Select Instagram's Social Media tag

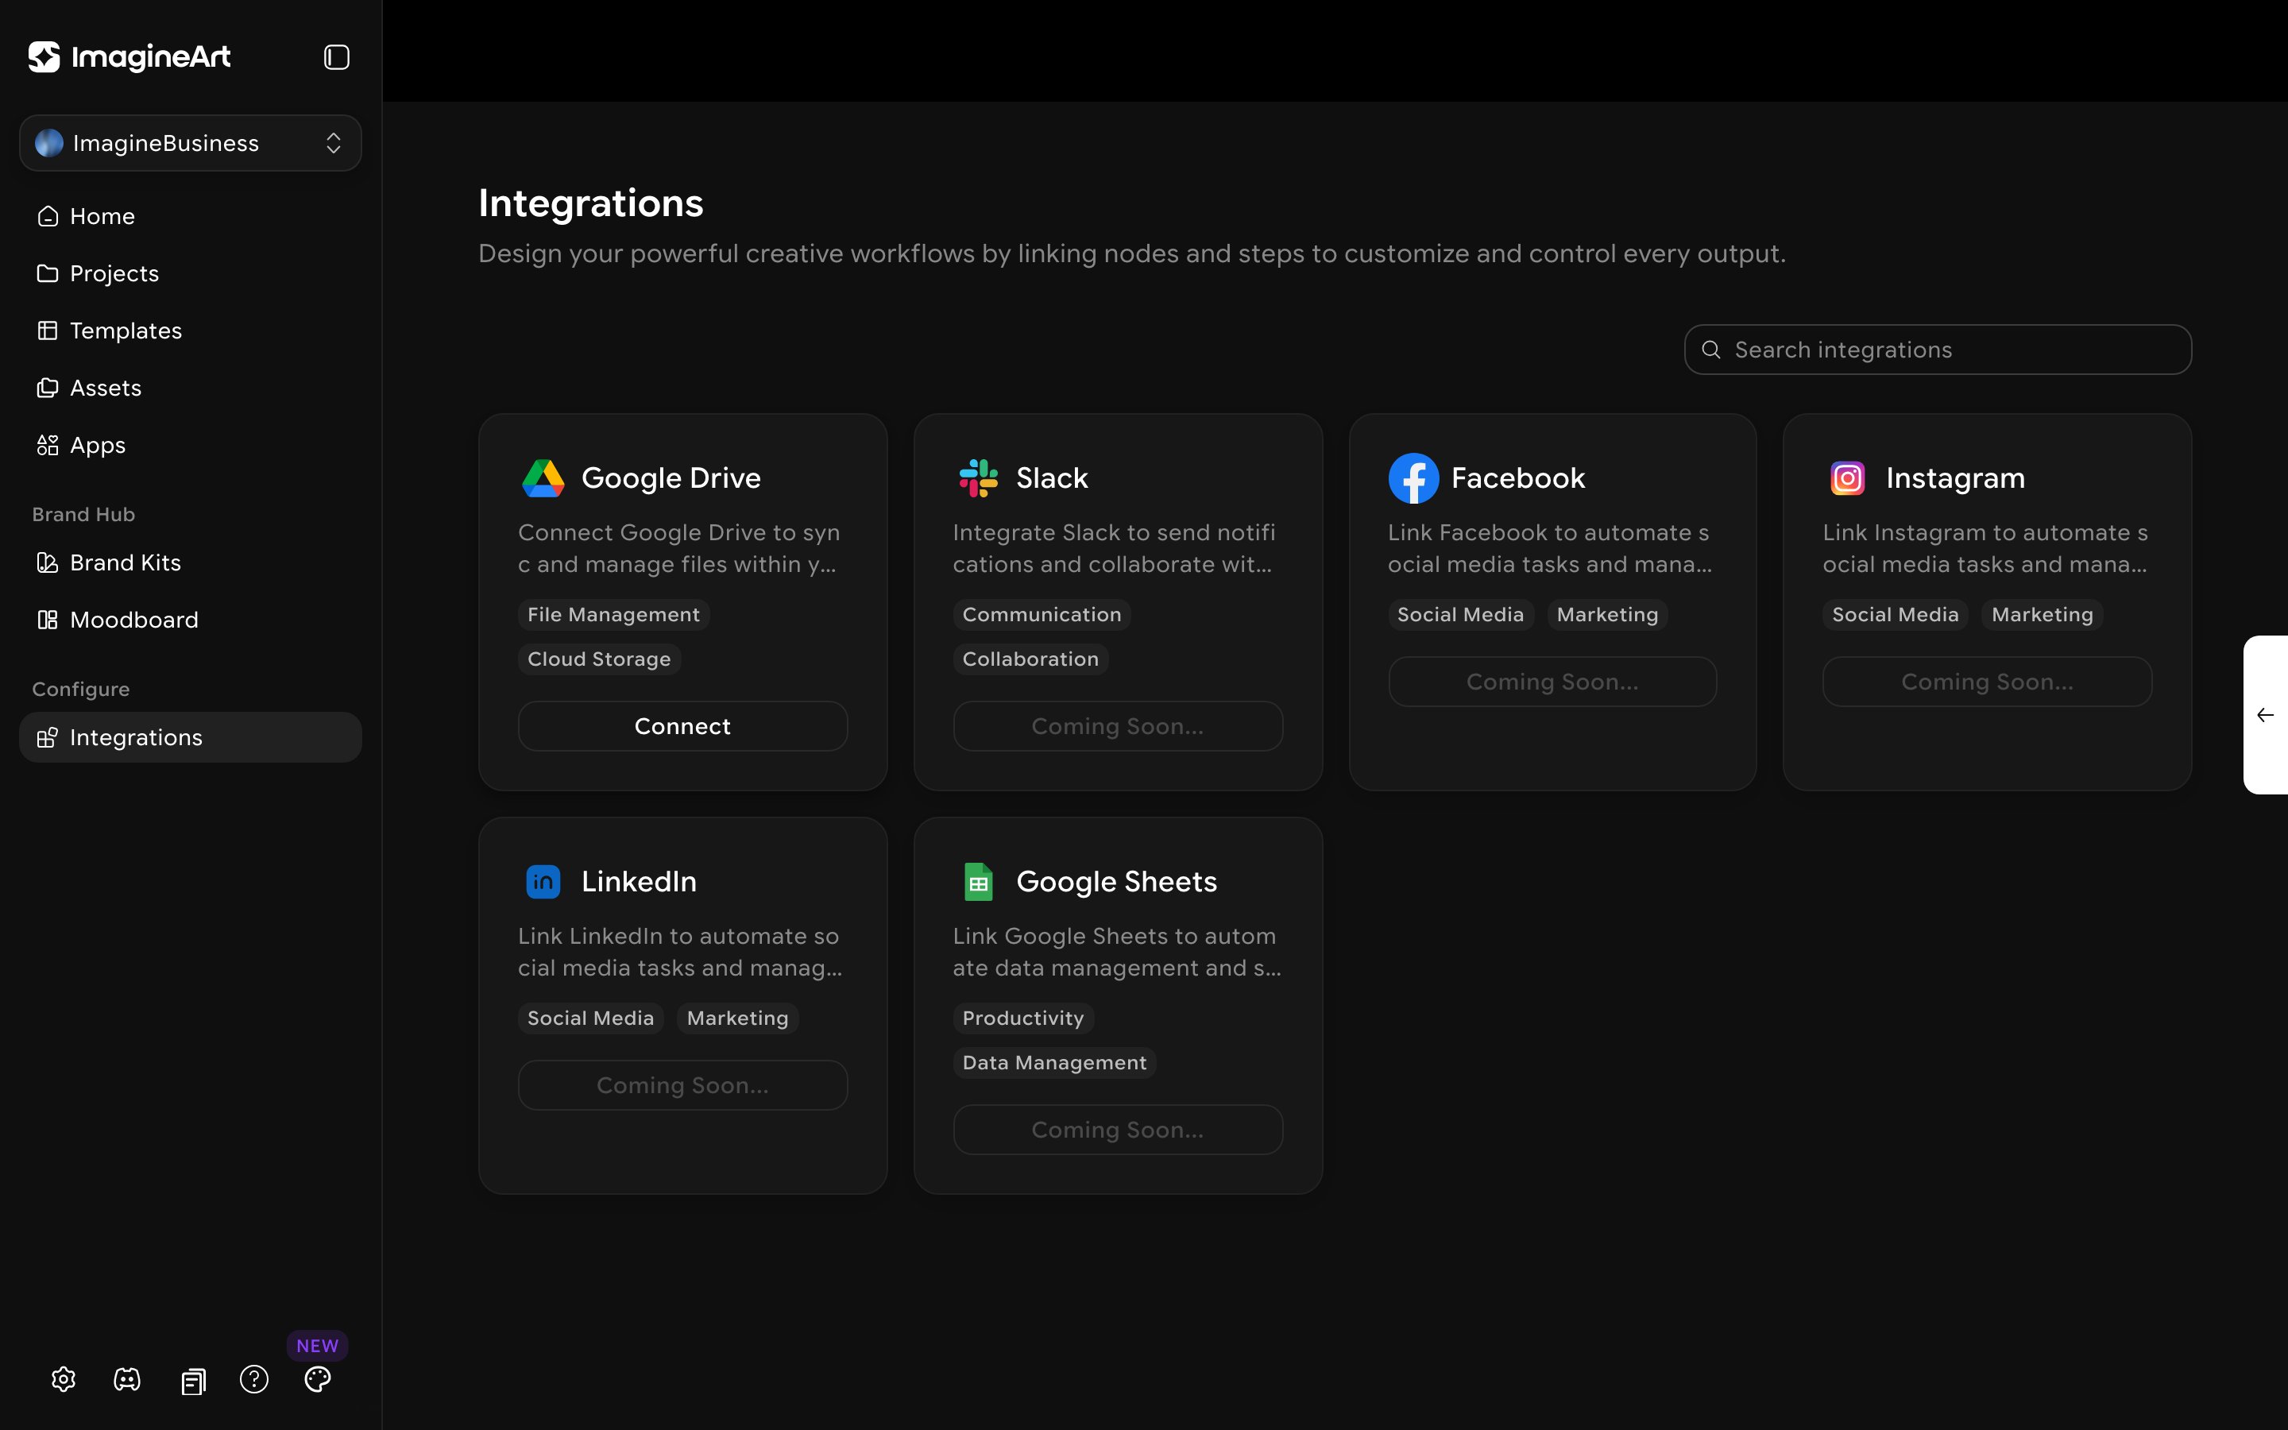(x=1896, y=615)
